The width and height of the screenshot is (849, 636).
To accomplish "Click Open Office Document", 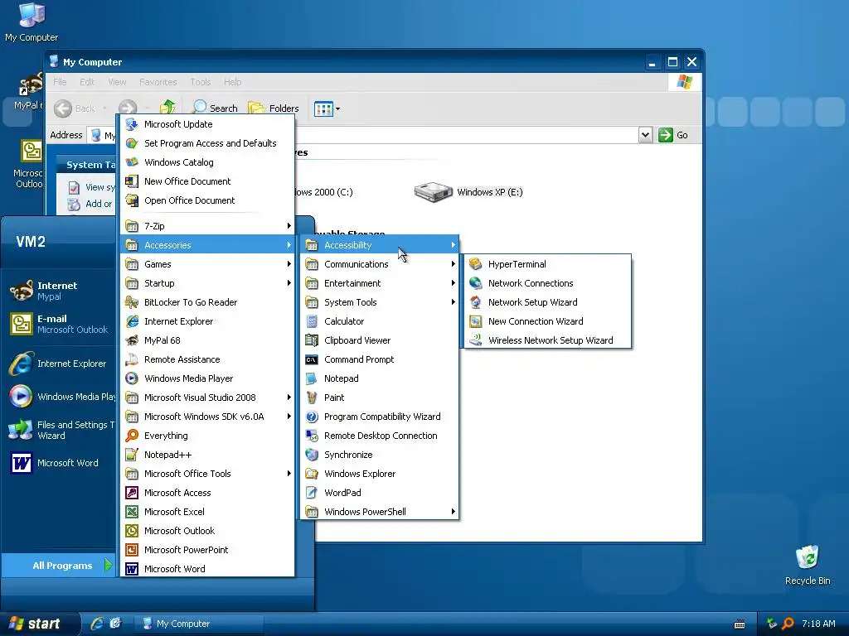I will click(207, 200).
